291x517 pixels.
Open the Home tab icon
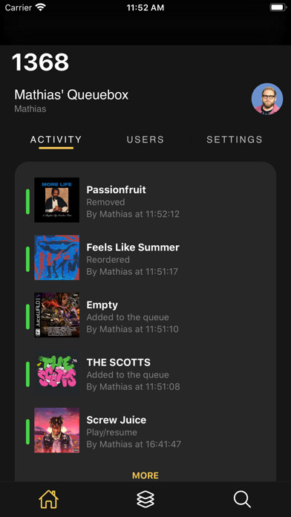tap(48, 499)
